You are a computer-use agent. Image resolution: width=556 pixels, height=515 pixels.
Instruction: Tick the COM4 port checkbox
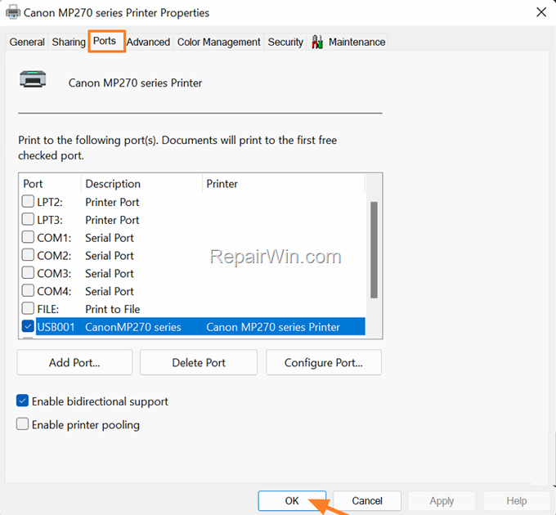click(28, 290)
